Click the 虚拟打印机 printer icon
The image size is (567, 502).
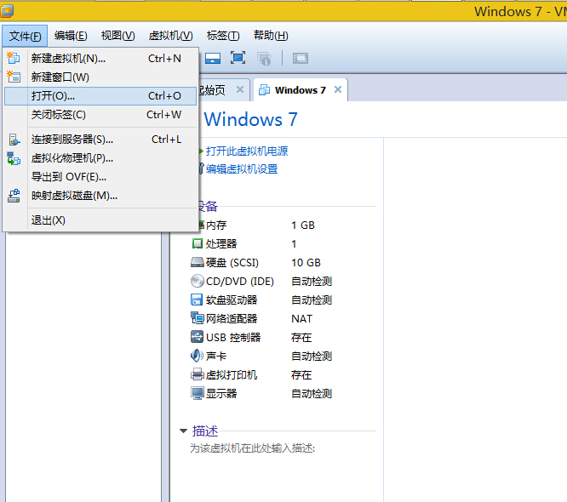tap(197, 374)
